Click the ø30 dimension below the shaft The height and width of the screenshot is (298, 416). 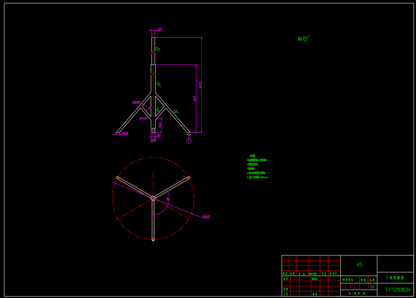pyautogui.click(x=153, y=140)
